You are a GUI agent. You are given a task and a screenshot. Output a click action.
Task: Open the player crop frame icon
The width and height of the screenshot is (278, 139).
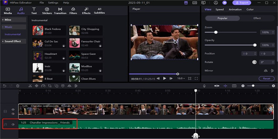pyautogui.click(x=189, y=79)
